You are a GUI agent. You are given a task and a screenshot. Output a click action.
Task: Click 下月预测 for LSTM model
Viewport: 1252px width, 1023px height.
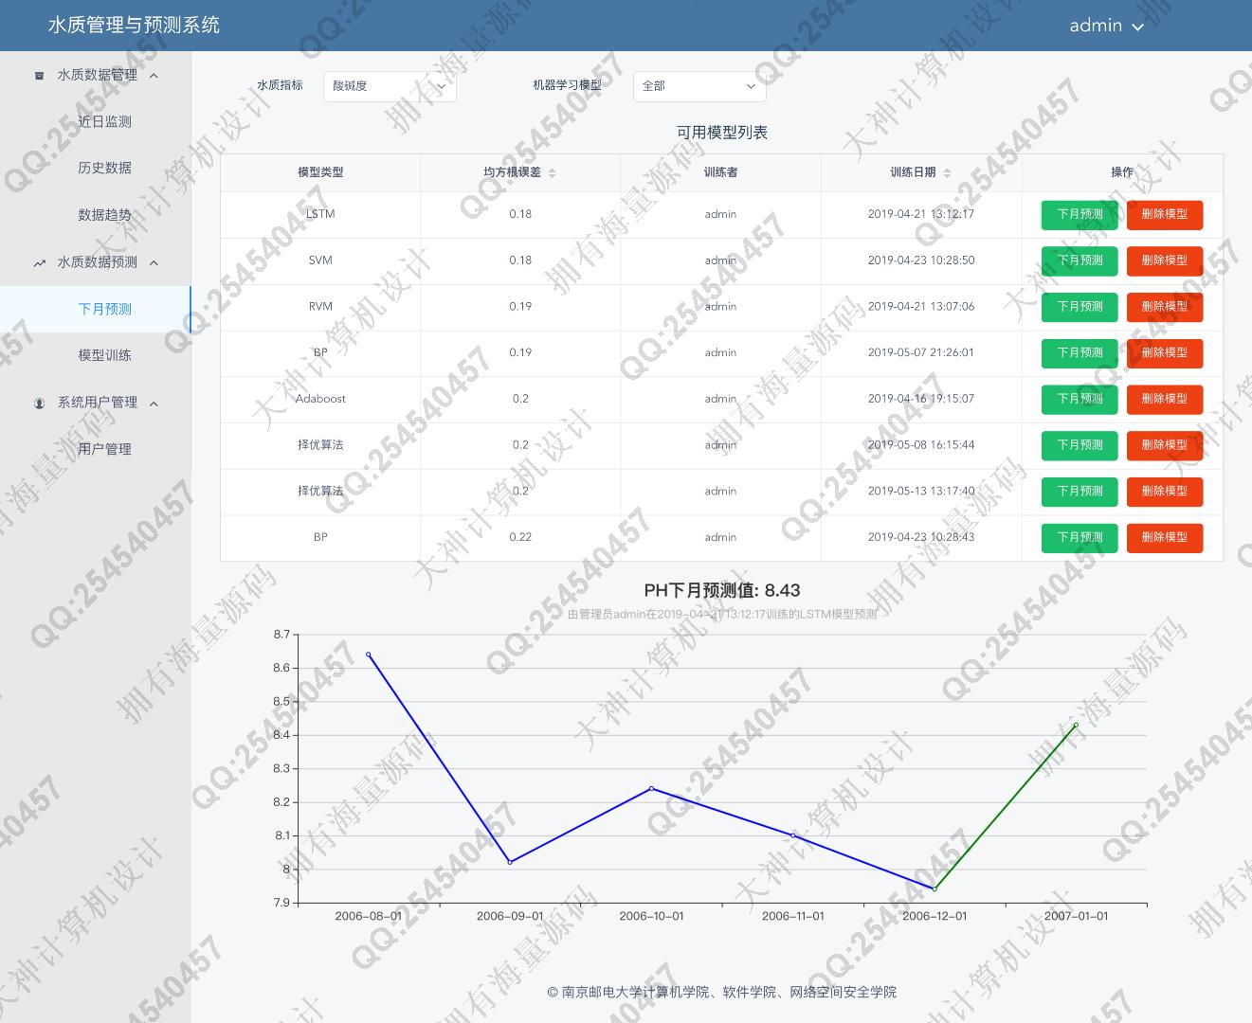(1080, 215)
